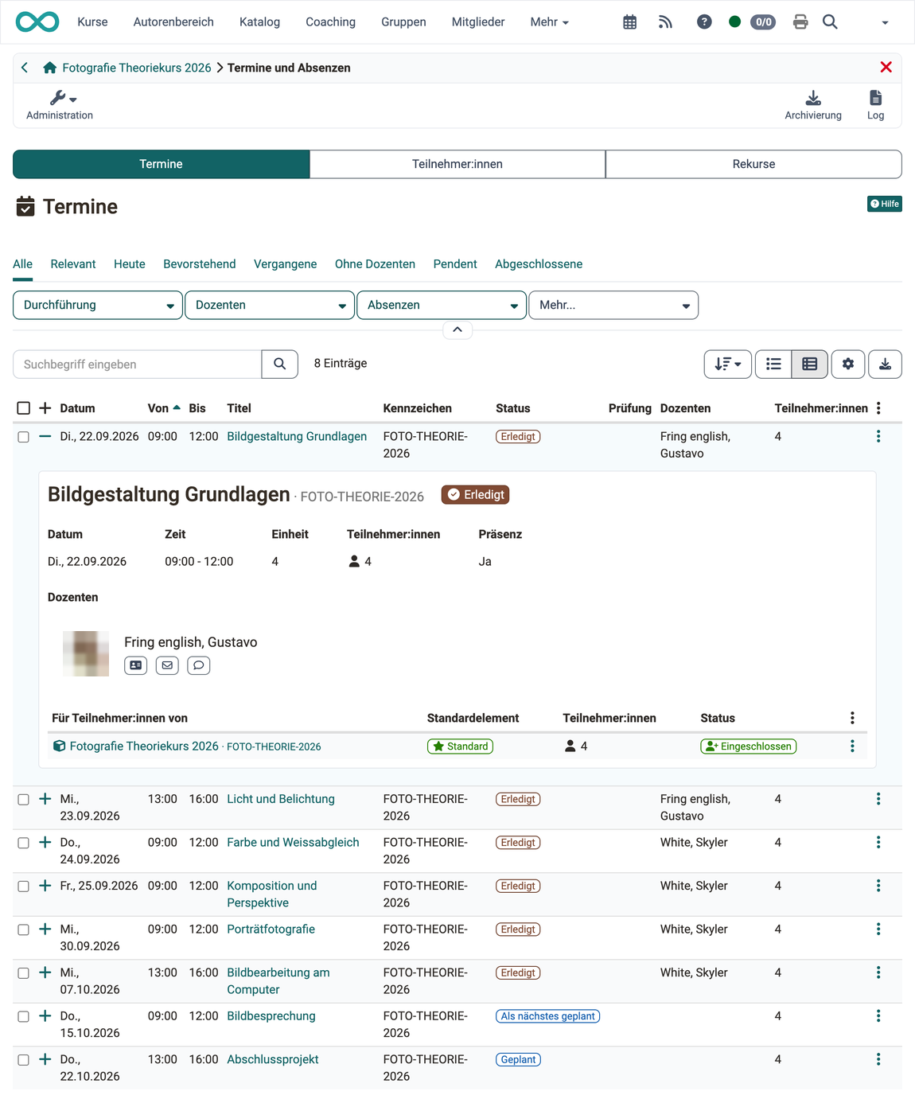Image resolution: width=915 pixels, height=1103 pixels.
Task: Open the help question mark icon
Action: click(x=704, y=22)
